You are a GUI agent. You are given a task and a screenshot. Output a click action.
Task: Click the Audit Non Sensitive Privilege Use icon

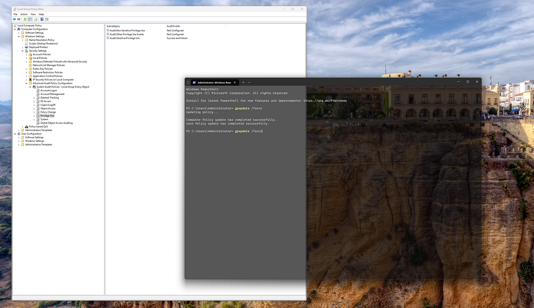[x=108, y=30]
